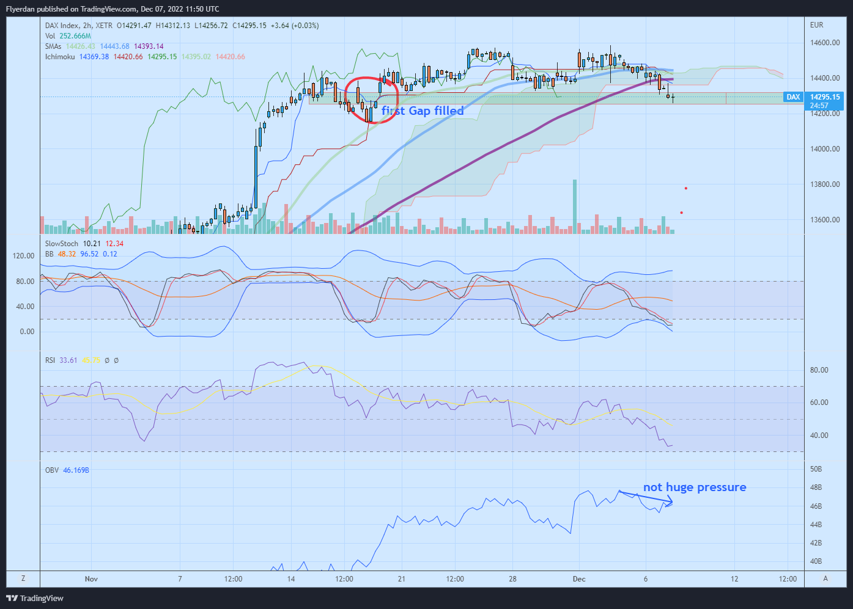Click the change value +3.64 (+0.03%)
The image size is (853, 609).
tap(295, 26)
